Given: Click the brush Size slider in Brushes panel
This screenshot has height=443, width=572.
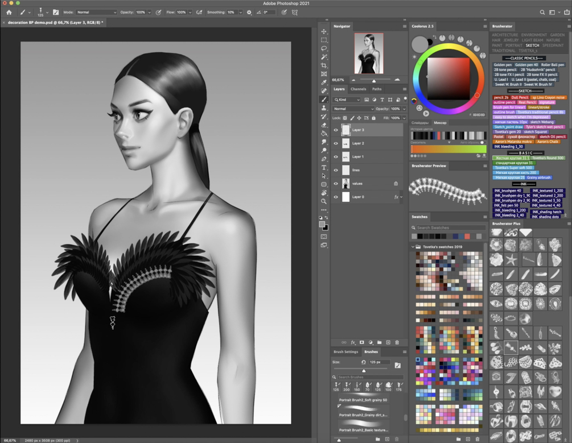Looking at the screenshot, I should pos(363,370).
